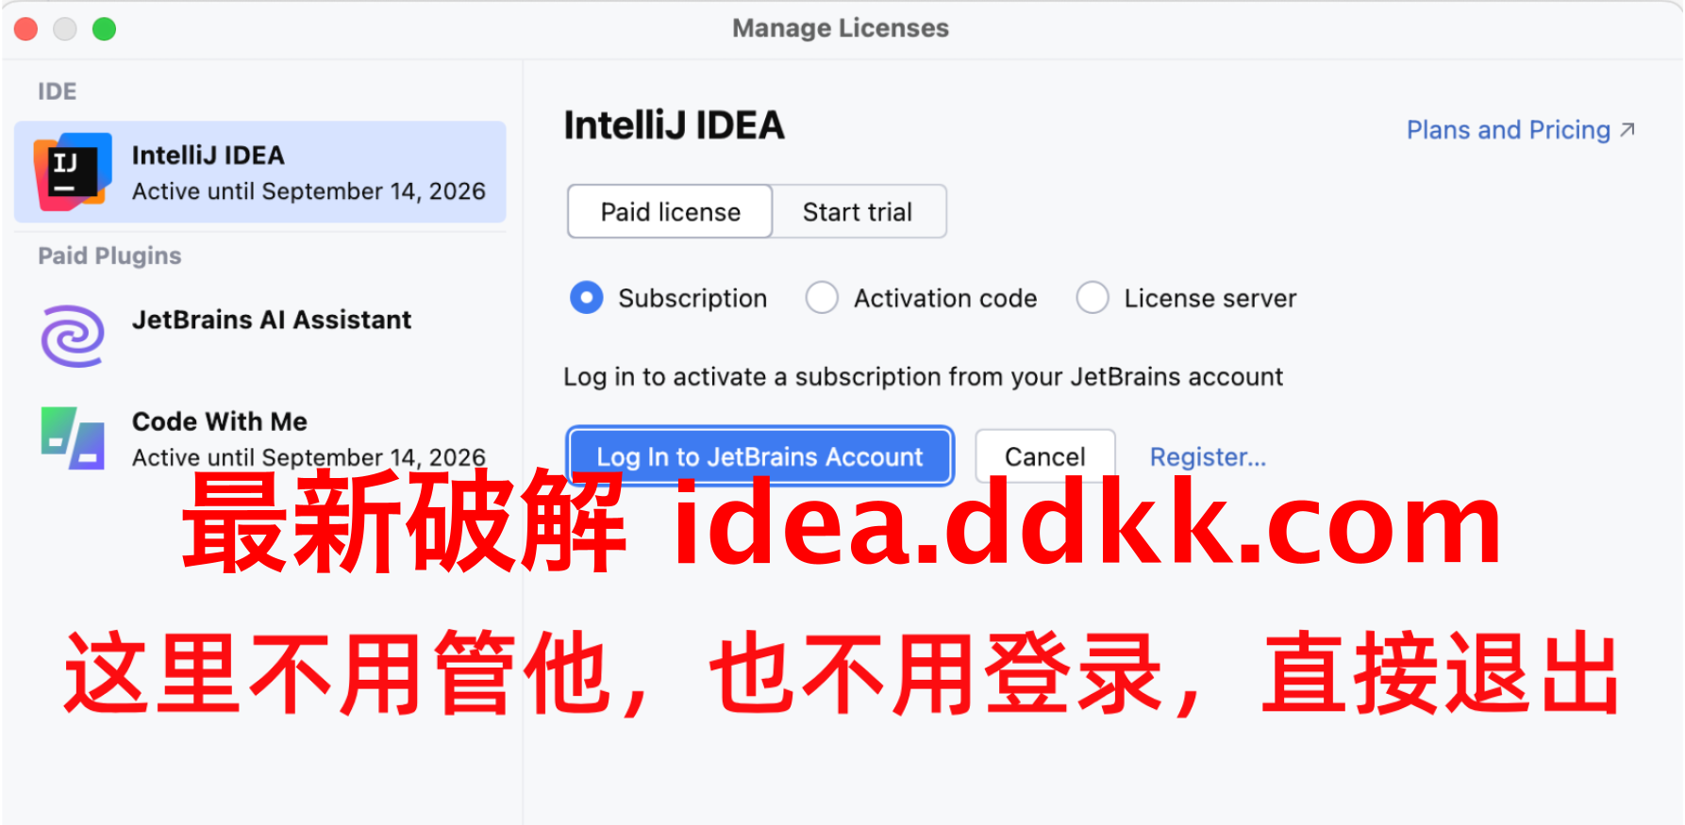Screen dimensions: 1685x825
Task: Click the JetBrains AI Assistant spiral icon
Action: tap(73, 336)
